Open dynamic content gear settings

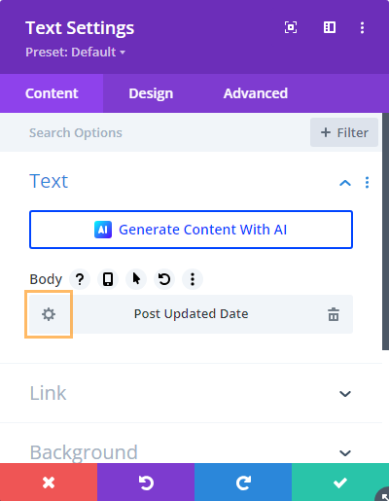[49, 314]
